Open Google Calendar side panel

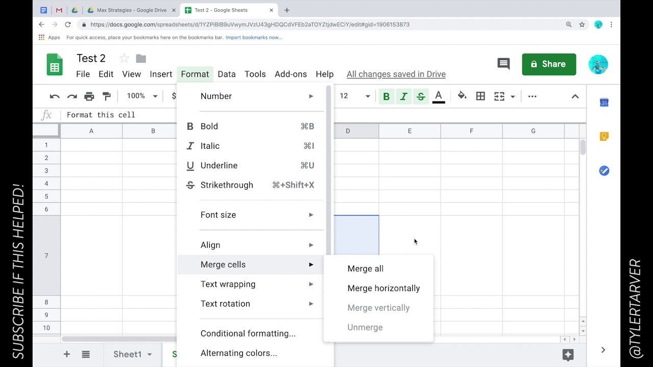tap(604, 102)
